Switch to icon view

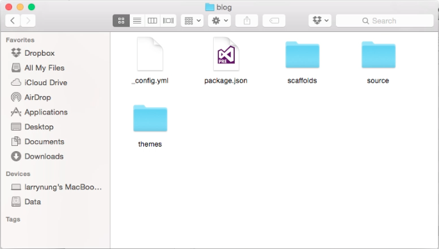121,20
